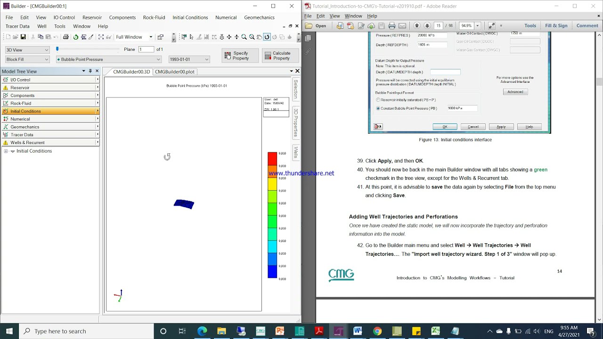Go to previous page in Adobe Reader
Viewport: 603px width, 339px height.
[417, 25]
